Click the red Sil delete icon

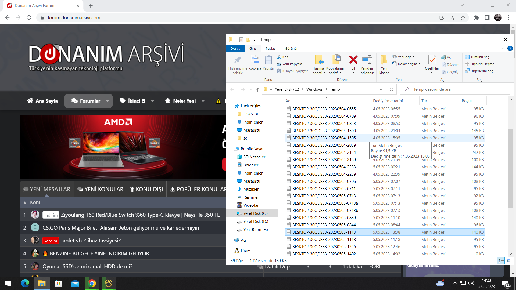click(353, 60)
